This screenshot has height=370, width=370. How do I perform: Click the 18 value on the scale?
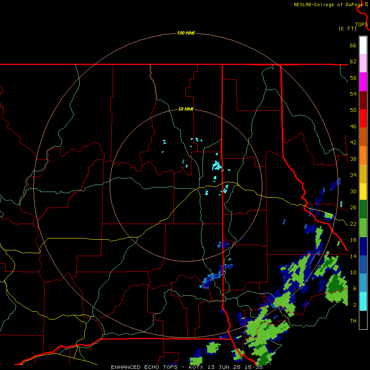click(x=353, y=240)
